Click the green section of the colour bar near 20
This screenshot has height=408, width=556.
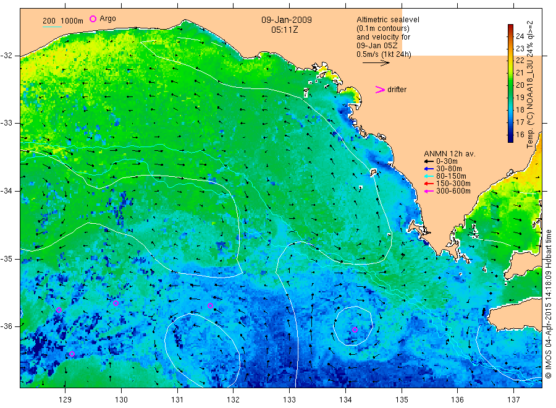coord(510,85)
